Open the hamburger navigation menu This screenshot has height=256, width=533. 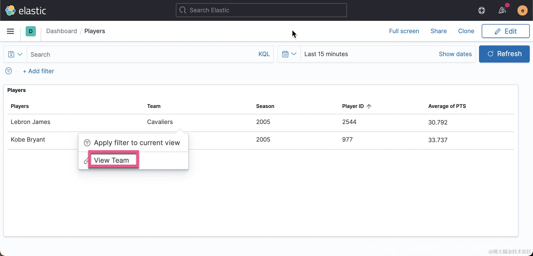coord(10,31)
